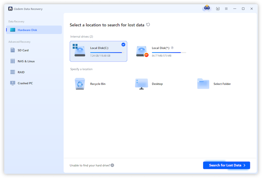Screen dimensions: 262x178
Task: Refresh the drive list with the reload icon
Action: click(148, 25)
